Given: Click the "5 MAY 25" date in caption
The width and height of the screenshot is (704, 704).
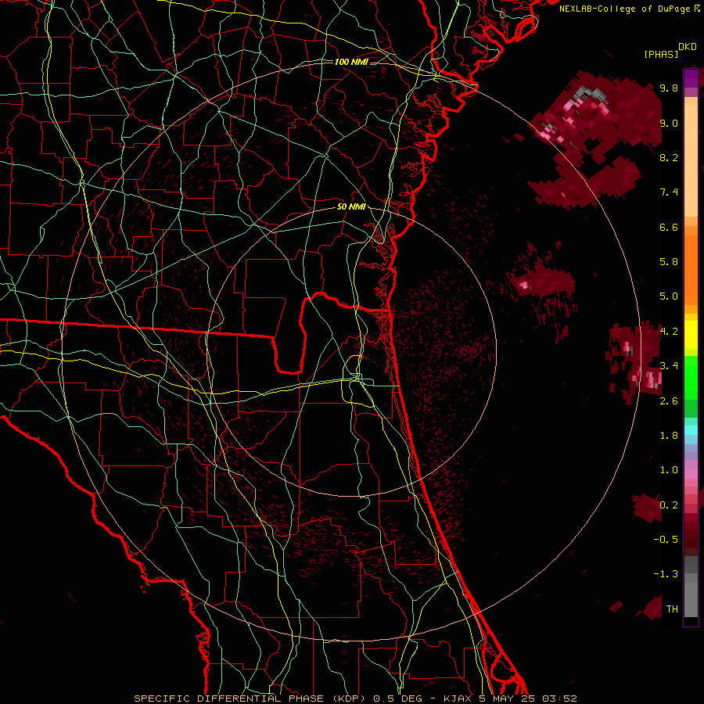Looking at the screenshot, I should (506, 699).
